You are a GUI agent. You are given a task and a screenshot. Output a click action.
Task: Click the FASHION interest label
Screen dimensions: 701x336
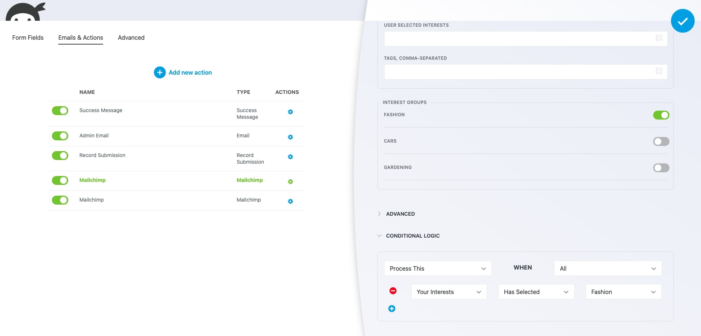click(x=394, y=115)
